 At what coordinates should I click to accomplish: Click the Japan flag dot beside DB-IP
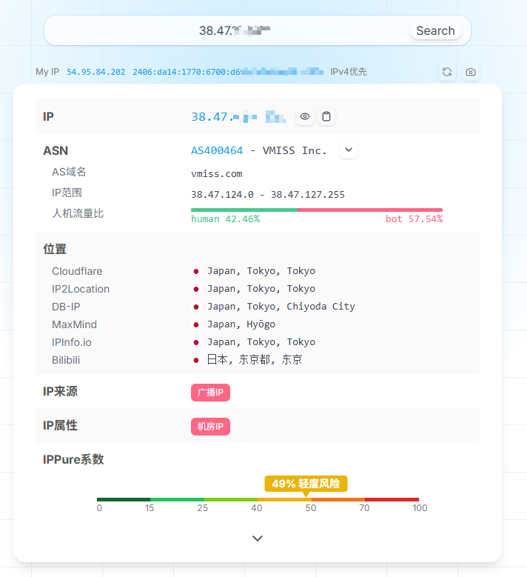pyautogui.click(x=196, y=307)
